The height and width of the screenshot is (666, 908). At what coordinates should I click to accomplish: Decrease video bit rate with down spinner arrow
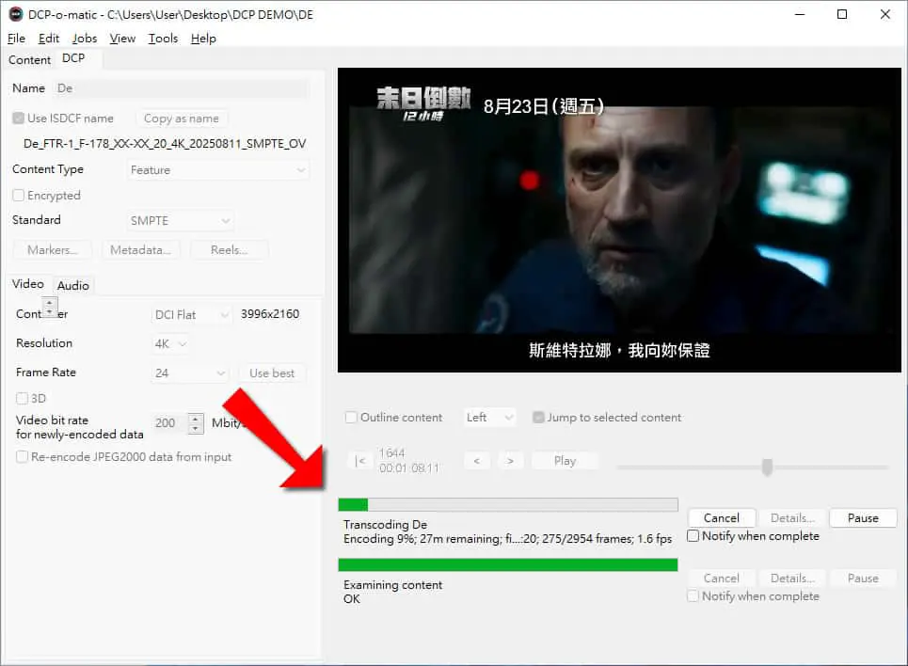point(197,428)
